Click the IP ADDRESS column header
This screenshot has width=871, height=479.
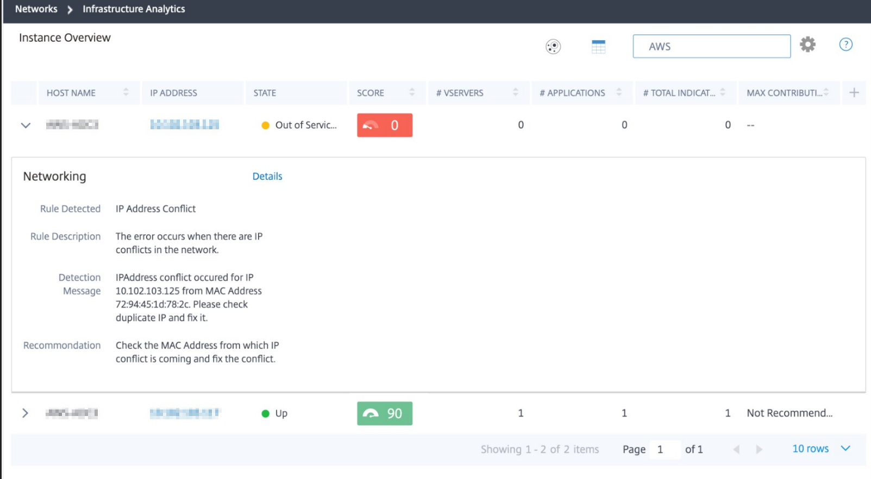click(x=192, y=93)
